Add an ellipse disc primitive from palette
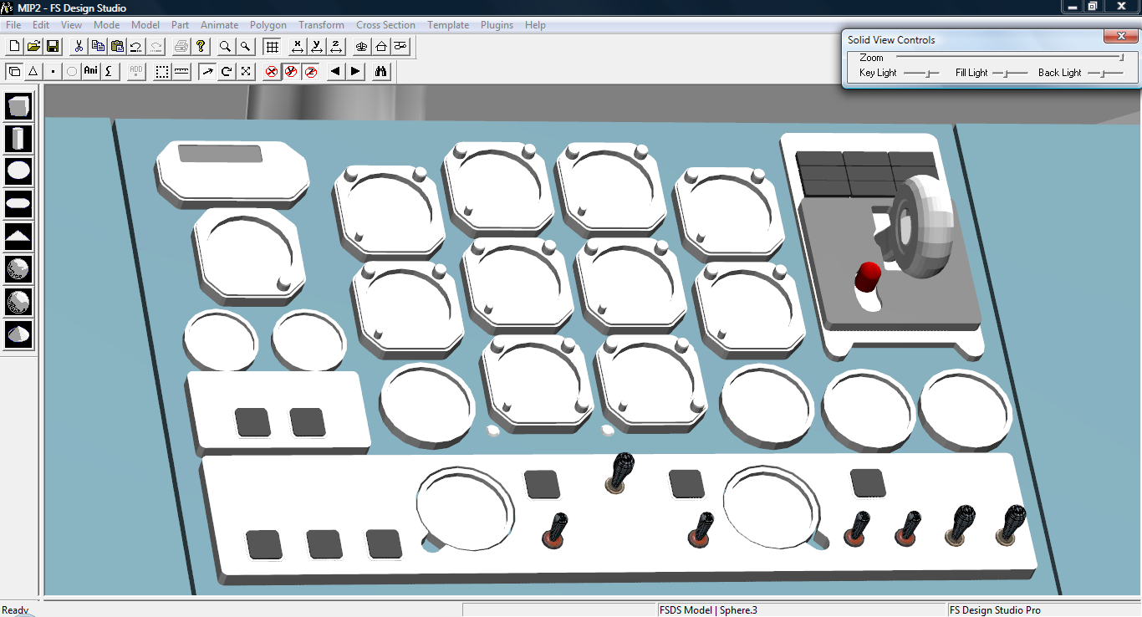Viewport: 1142px width, 617px height. (x=18, y=171)
